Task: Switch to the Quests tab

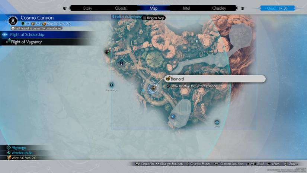Action: [x=121, y=8]
